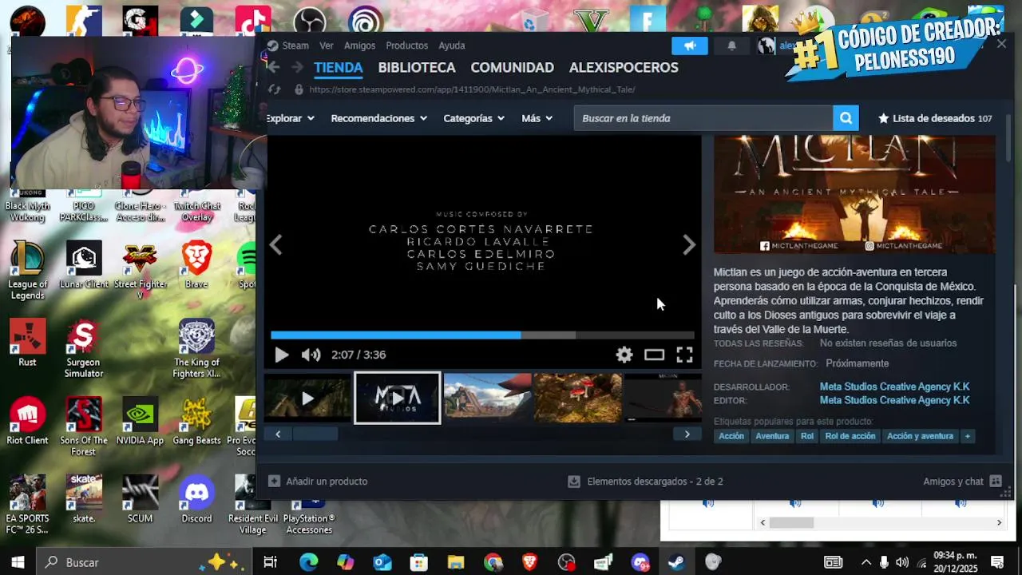
Task: Switch to the COMUNIDAD tab
Action: pyautogui.click(x=512, y=68)
